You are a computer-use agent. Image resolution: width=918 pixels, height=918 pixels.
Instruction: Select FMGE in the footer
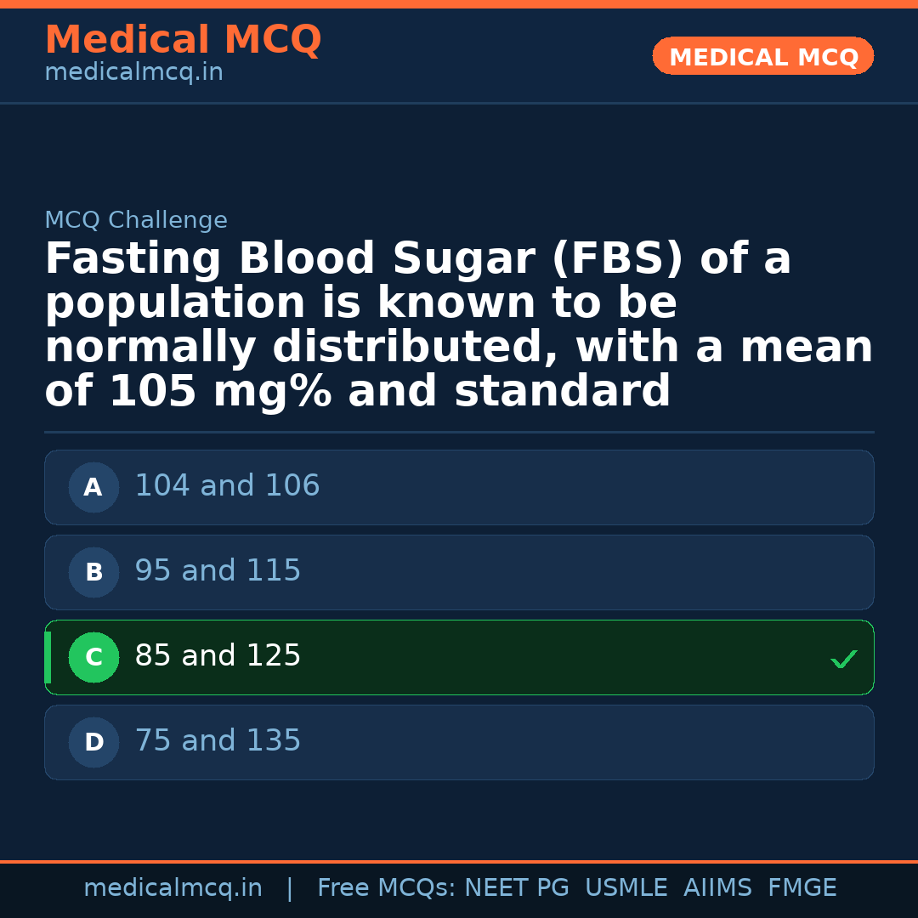pos(802,888)
